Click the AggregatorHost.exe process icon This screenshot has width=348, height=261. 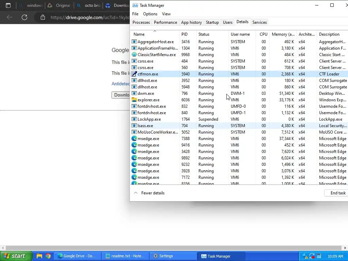[x=134, y=42]
